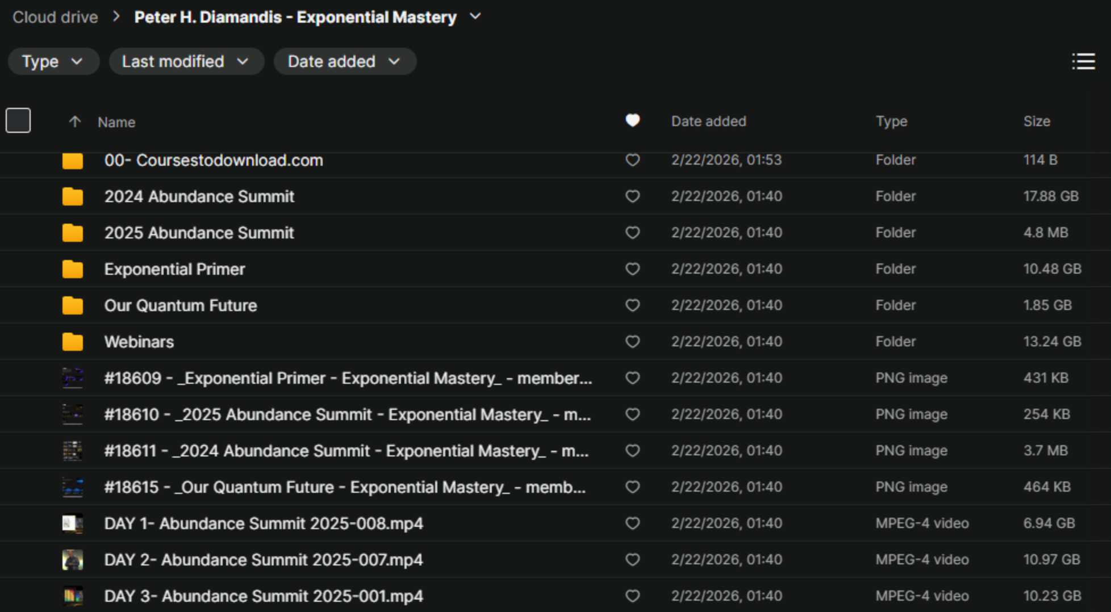The width and height of the screenshot is (1111, 612).
Task: Click the heart icon in the column header
Action: pos(632,120)
